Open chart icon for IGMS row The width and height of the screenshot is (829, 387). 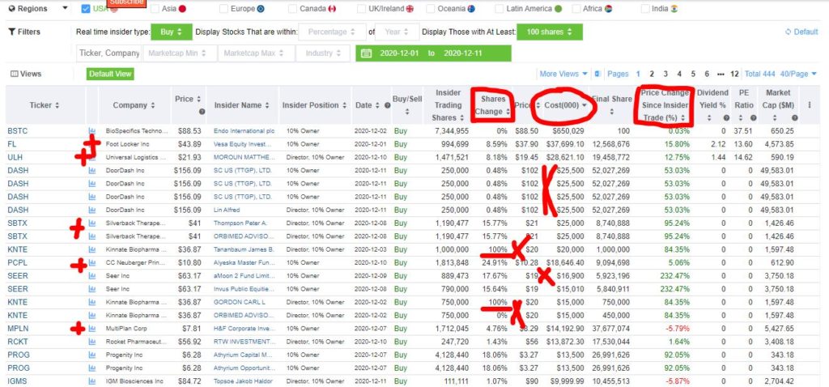[92, 381]
